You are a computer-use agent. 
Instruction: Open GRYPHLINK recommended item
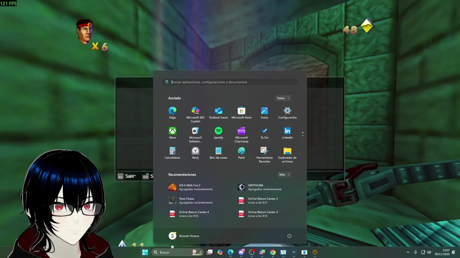point(264,187)
